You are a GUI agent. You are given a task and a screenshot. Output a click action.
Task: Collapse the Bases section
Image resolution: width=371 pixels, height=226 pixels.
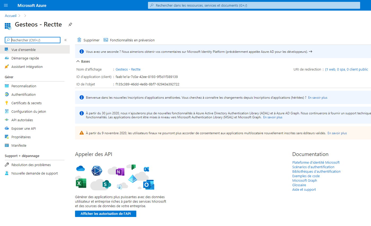click(78, 61)
